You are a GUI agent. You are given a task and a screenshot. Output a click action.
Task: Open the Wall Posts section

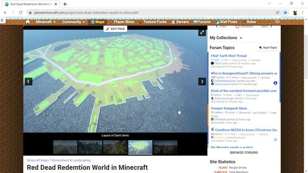point(226,22)
